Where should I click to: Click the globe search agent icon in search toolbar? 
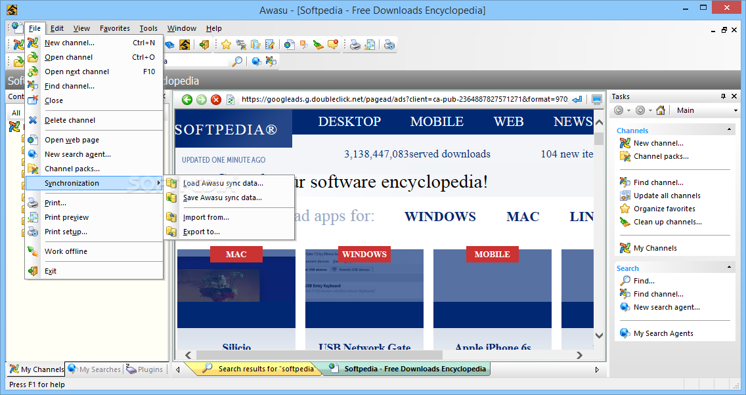(256, 61)
